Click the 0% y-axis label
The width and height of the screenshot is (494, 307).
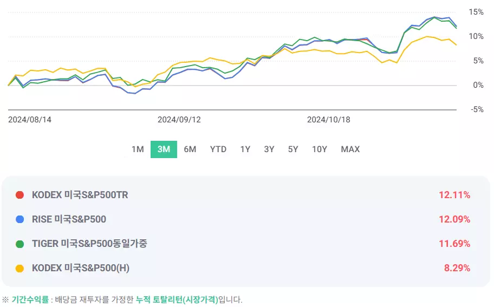pos(478,85)
